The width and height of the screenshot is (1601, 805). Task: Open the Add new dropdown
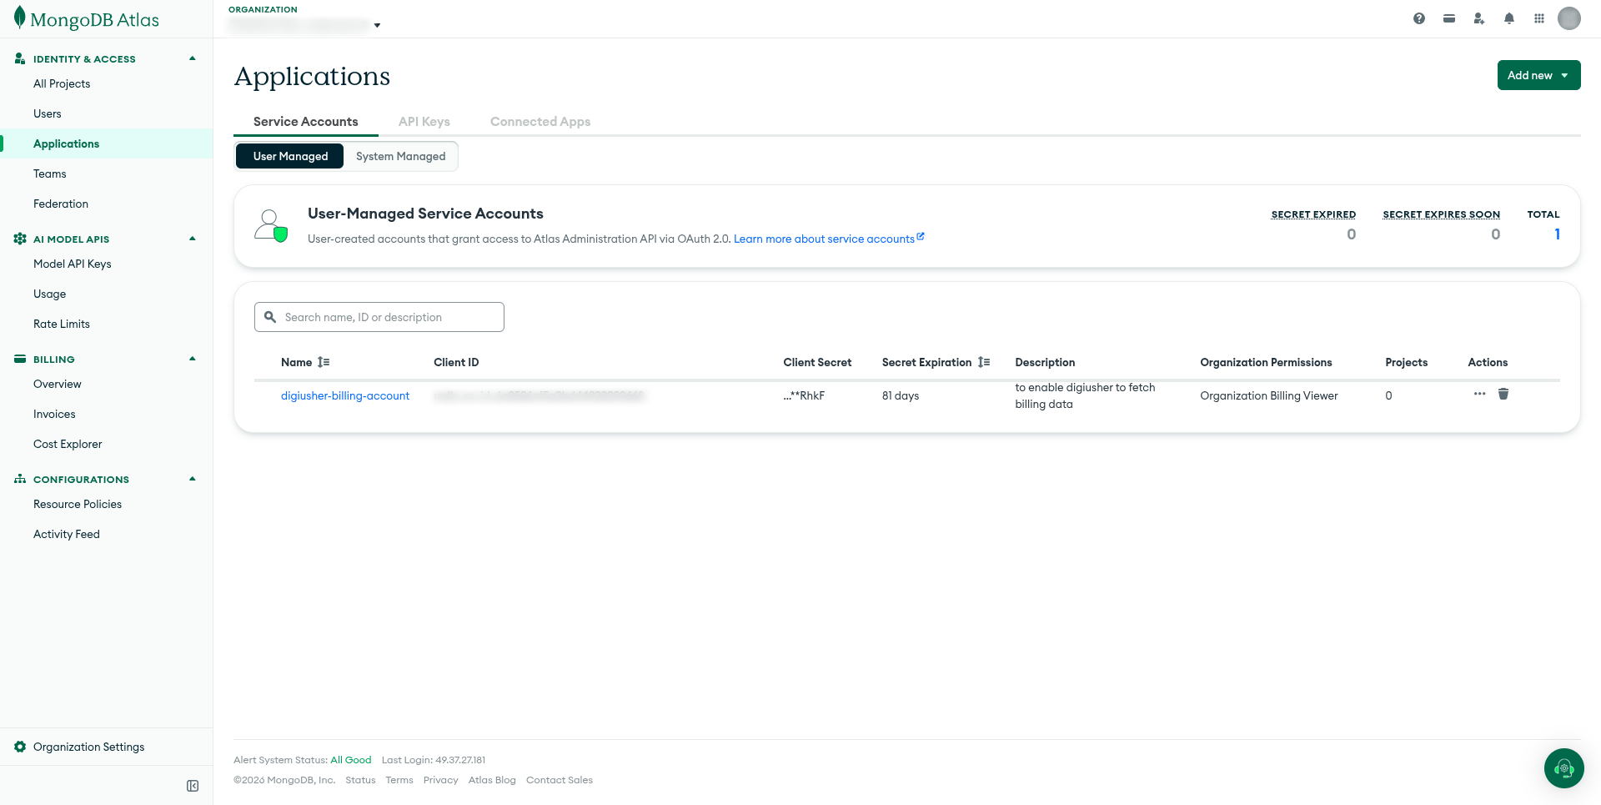click(x=1539, y=75)
